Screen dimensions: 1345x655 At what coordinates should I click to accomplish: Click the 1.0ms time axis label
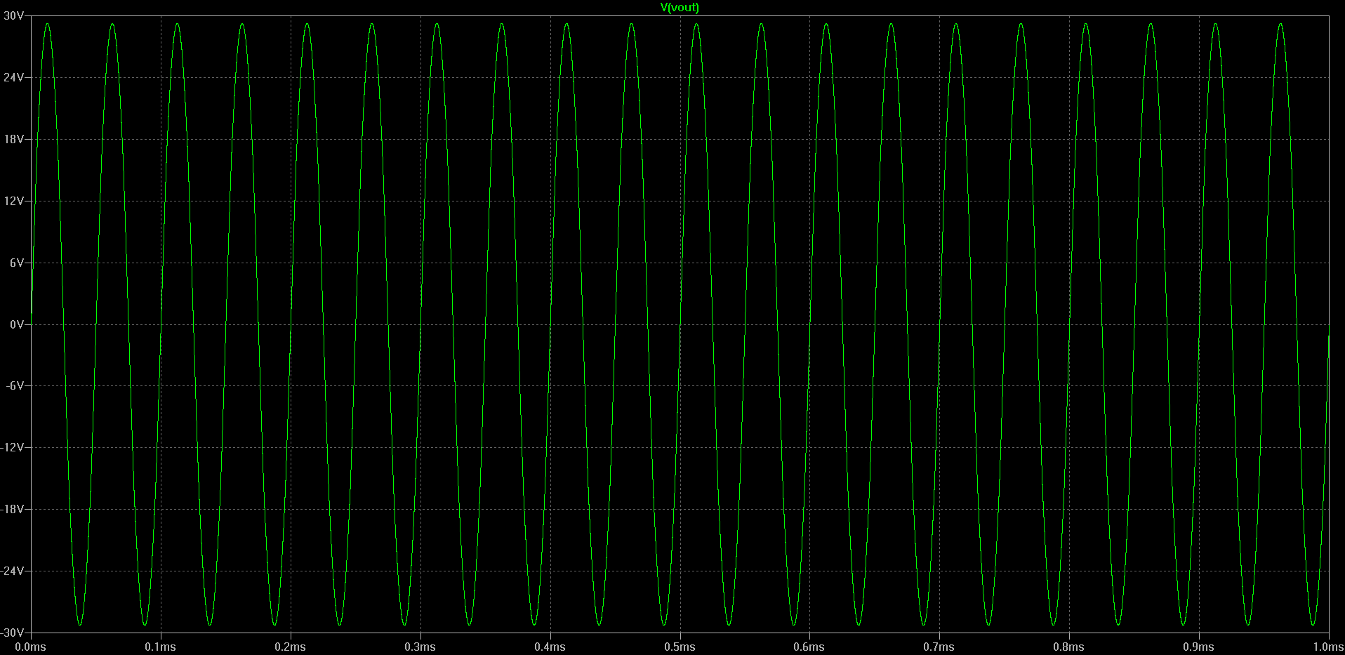(x=1328, y=647)
